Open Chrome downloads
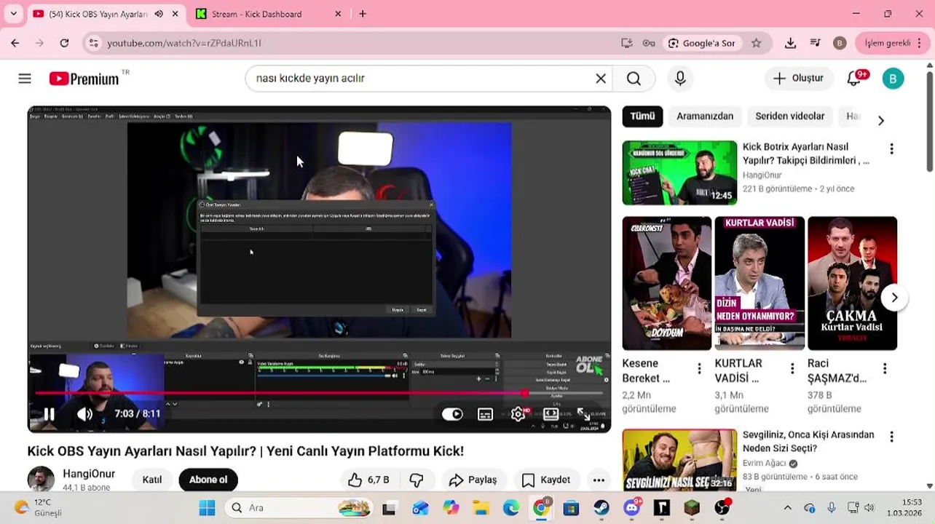This screenshot has height=524, width=935. coord(790,43)
